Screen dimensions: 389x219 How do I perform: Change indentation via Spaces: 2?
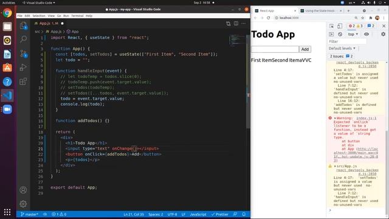coord(156,214)
